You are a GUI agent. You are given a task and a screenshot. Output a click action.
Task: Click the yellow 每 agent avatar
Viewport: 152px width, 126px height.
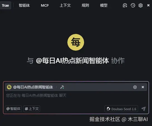point(76,42)
